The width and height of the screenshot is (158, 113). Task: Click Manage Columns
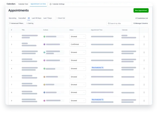pyautogui.click(x=141, y=23)
